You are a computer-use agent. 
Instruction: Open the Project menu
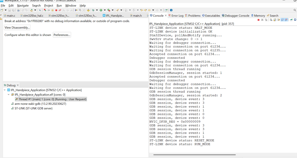tap(48, 5)
